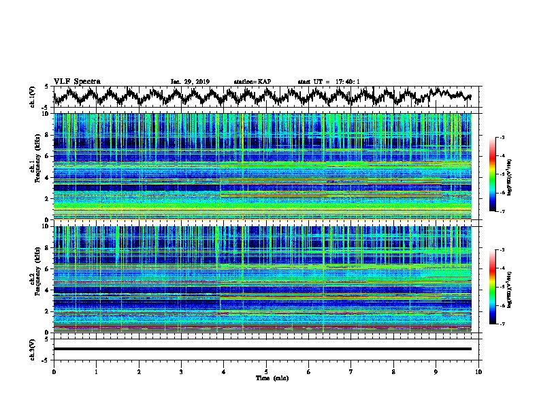
Task: Click the time axis tick label "8"
Action: 393,372
